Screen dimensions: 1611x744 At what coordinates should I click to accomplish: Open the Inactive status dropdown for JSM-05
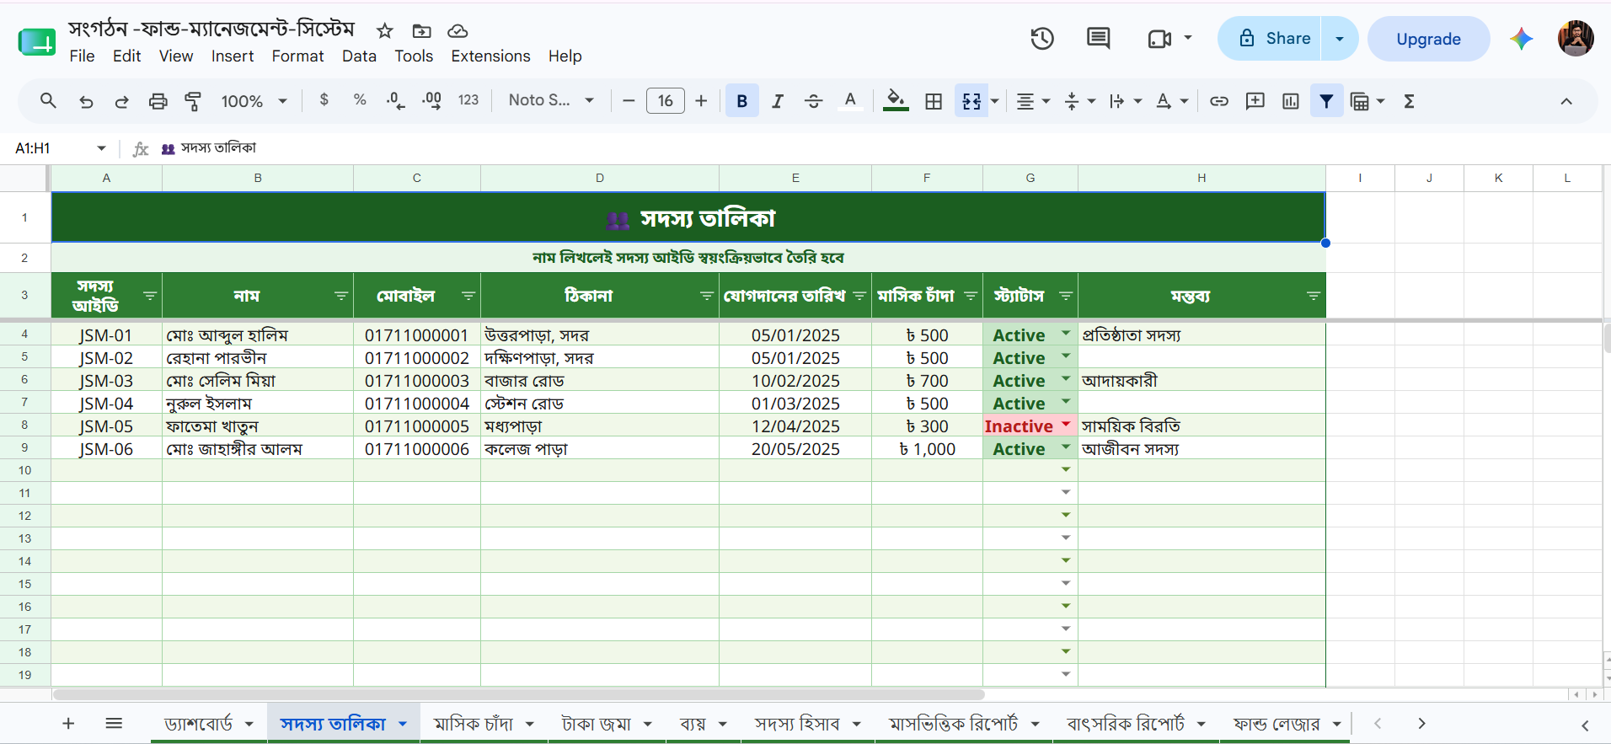(x=1066, y=425)
